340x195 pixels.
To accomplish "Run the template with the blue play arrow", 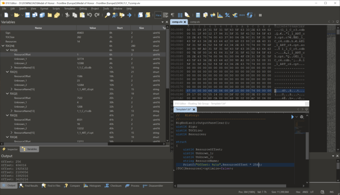I will click(292, 117).
